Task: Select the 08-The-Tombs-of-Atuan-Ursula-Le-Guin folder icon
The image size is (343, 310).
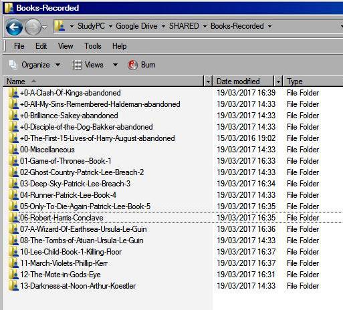Action: click(x=13, y=241)
